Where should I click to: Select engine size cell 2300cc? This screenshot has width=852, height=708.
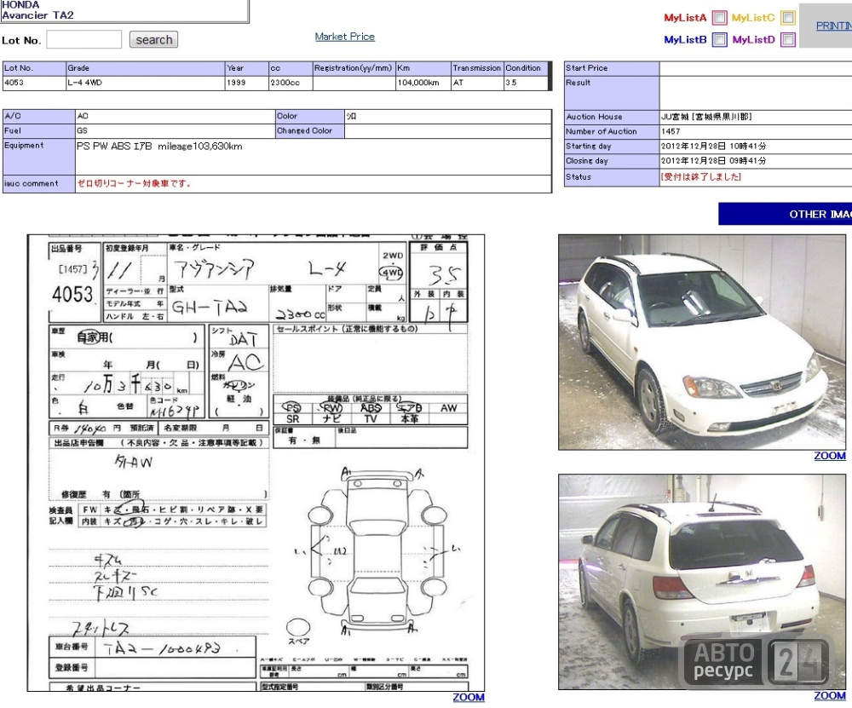[291, 83]
